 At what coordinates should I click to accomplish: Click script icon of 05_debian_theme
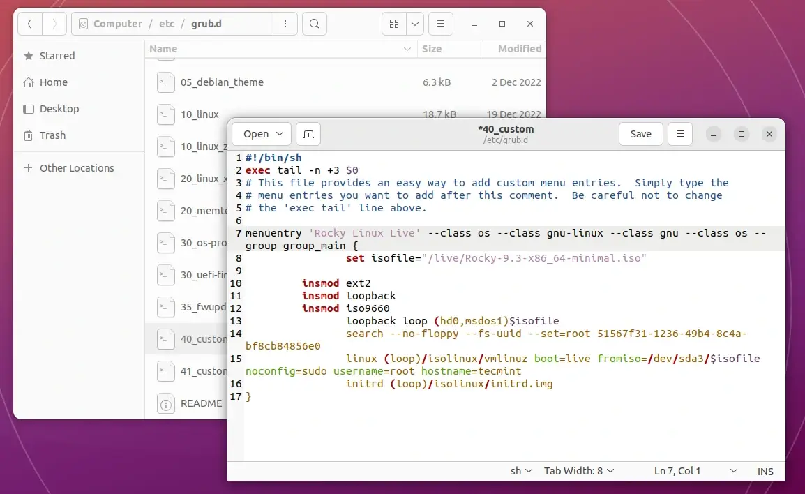coord(166,82)
